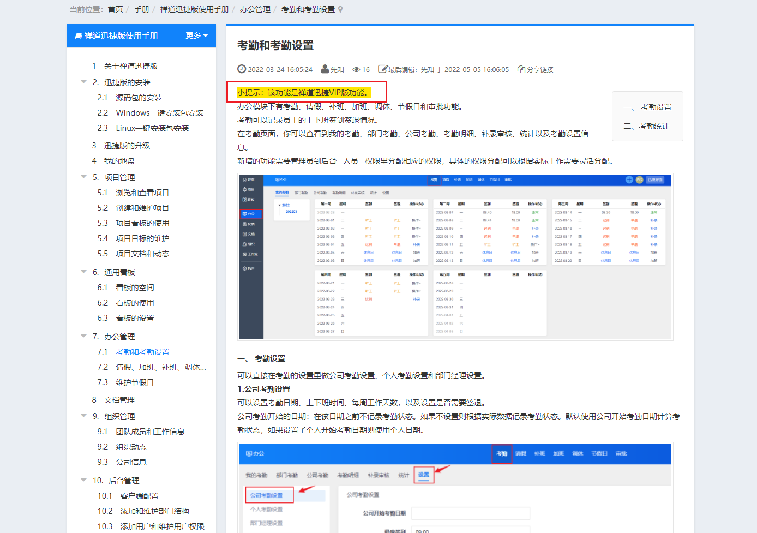Screen dimensions: 757x533
Task: Click the location pin icon in breadcrumb
Action: (x=340, y=9)
